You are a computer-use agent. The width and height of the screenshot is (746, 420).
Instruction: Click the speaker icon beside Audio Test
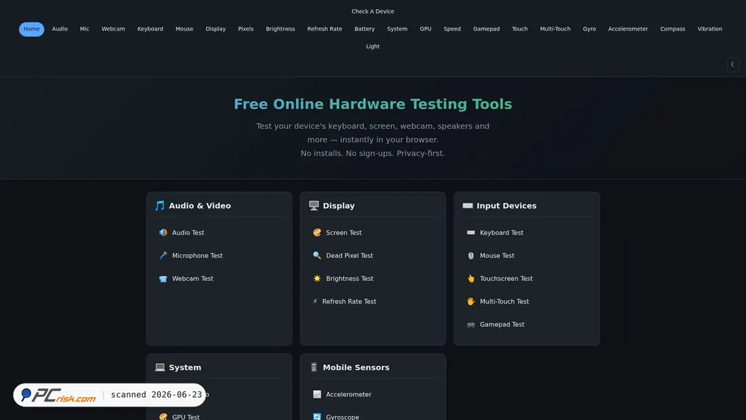[x=163, y=232]
